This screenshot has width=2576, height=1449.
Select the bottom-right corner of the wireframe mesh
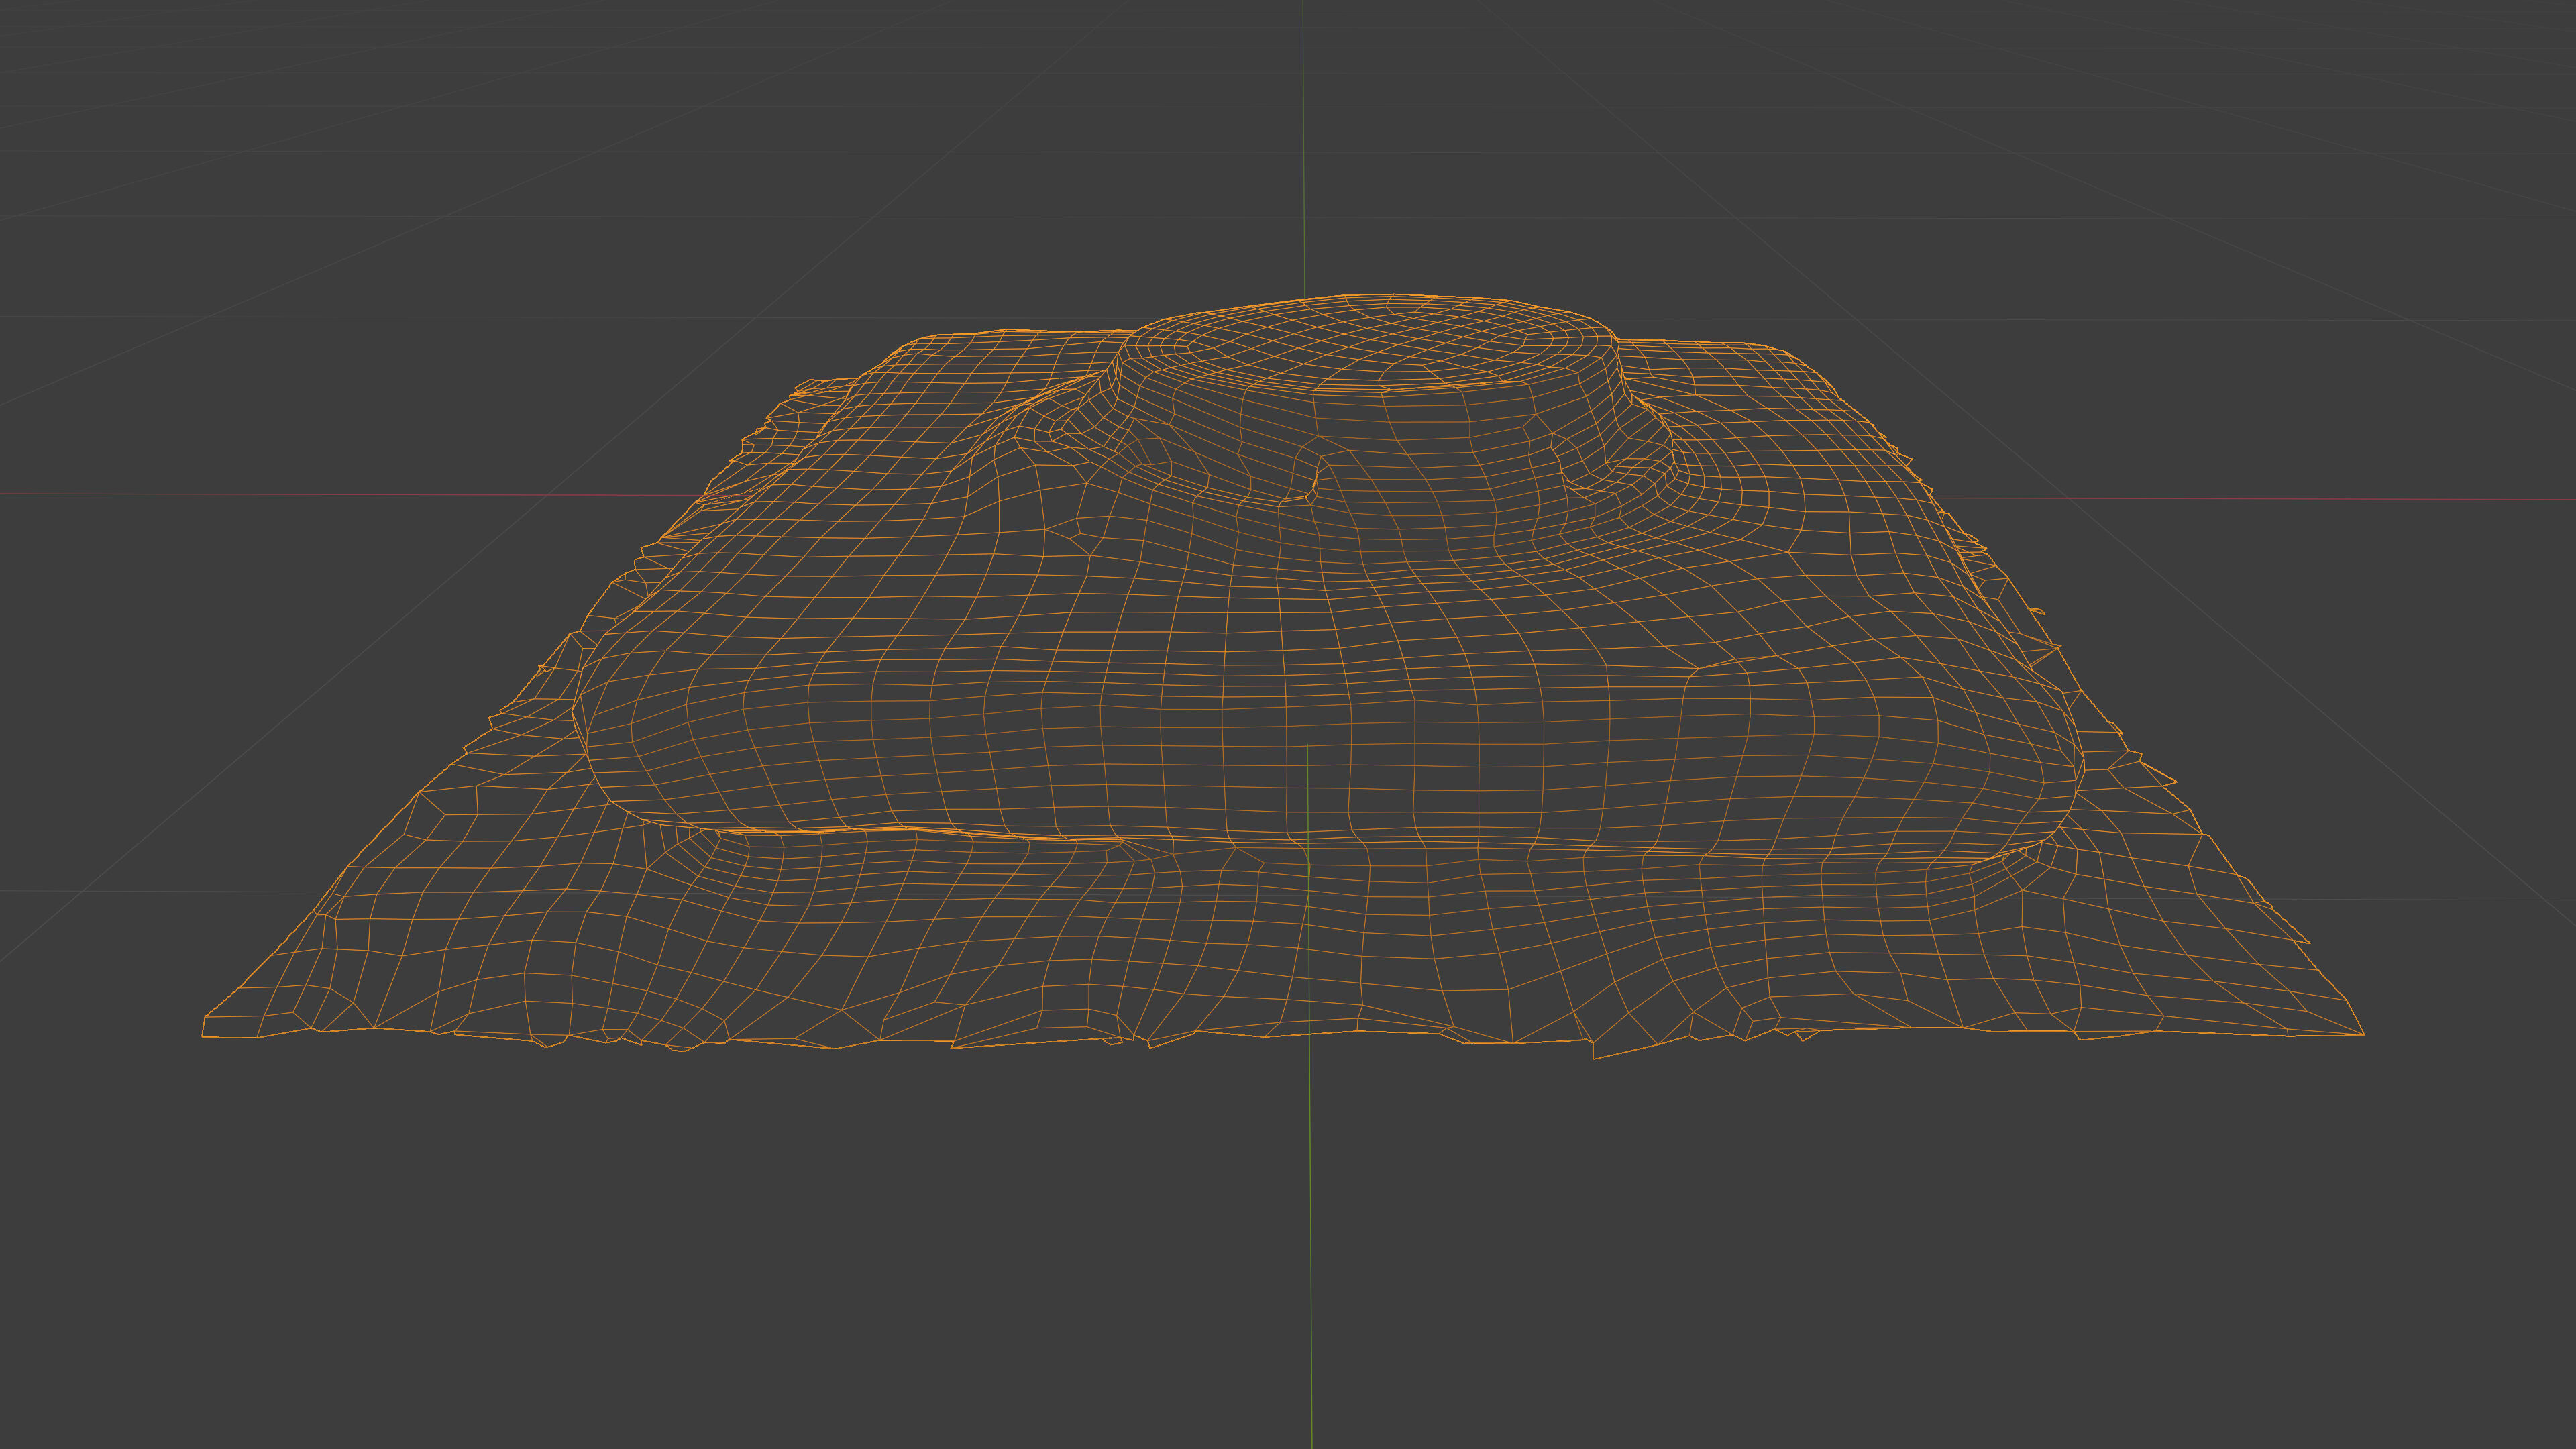(2363, 1034)
